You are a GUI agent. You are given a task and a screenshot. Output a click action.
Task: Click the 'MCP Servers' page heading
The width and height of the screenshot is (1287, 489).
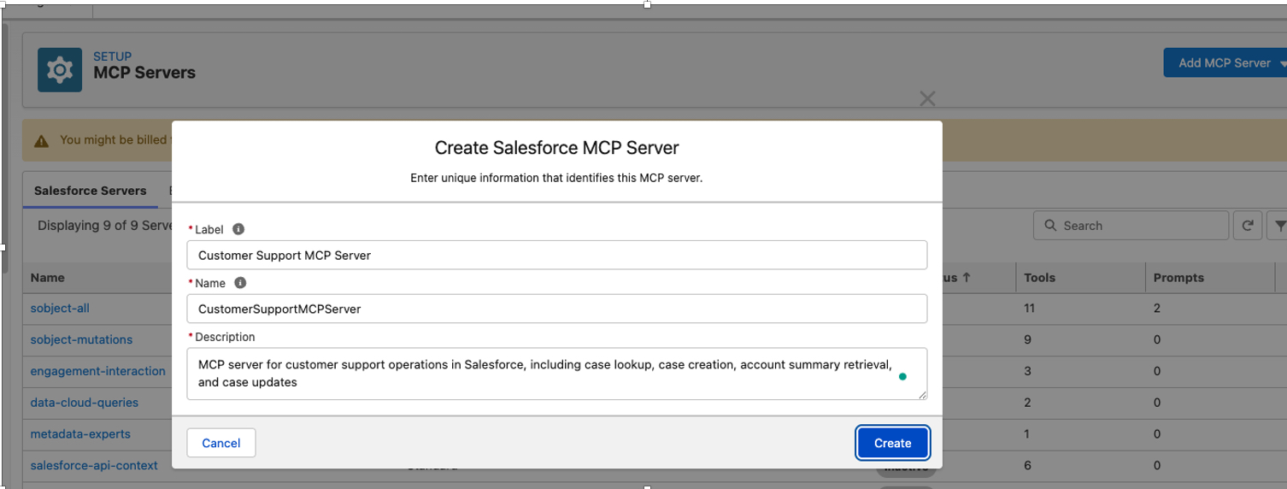[x=144, y=74]
